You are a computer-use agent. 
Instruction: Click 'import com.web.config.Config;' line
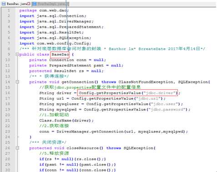click(x=56, y=43)
